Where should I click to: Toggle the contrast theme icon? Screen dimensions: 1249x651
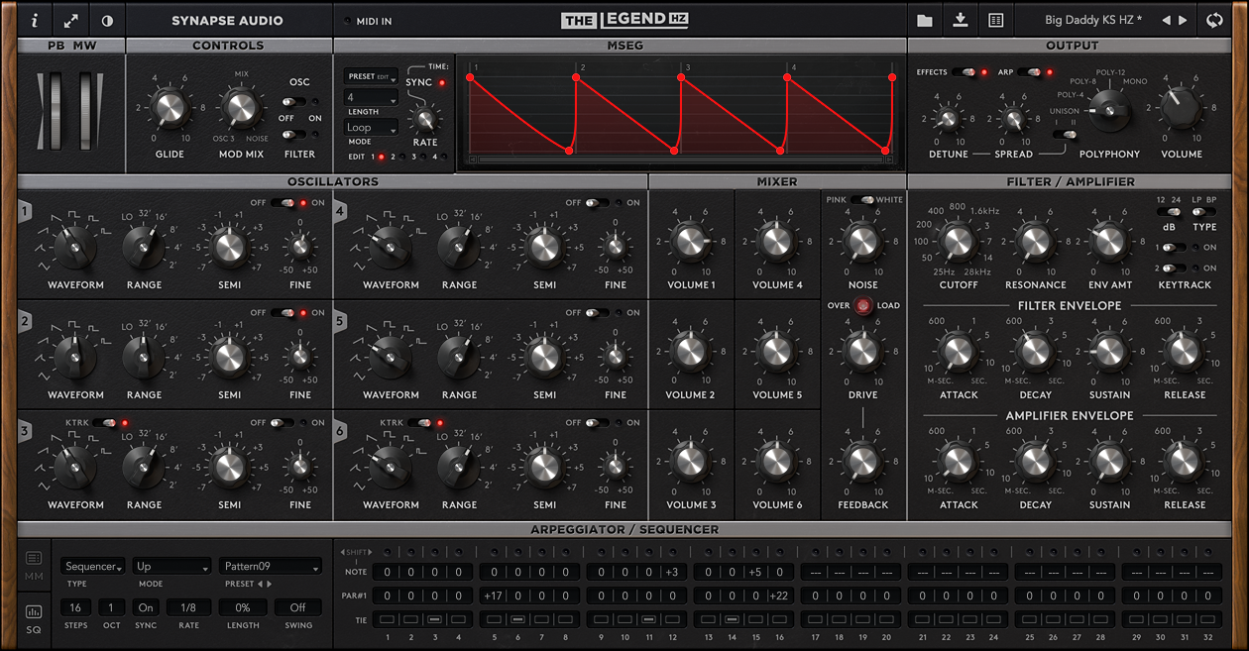(107, 20)
